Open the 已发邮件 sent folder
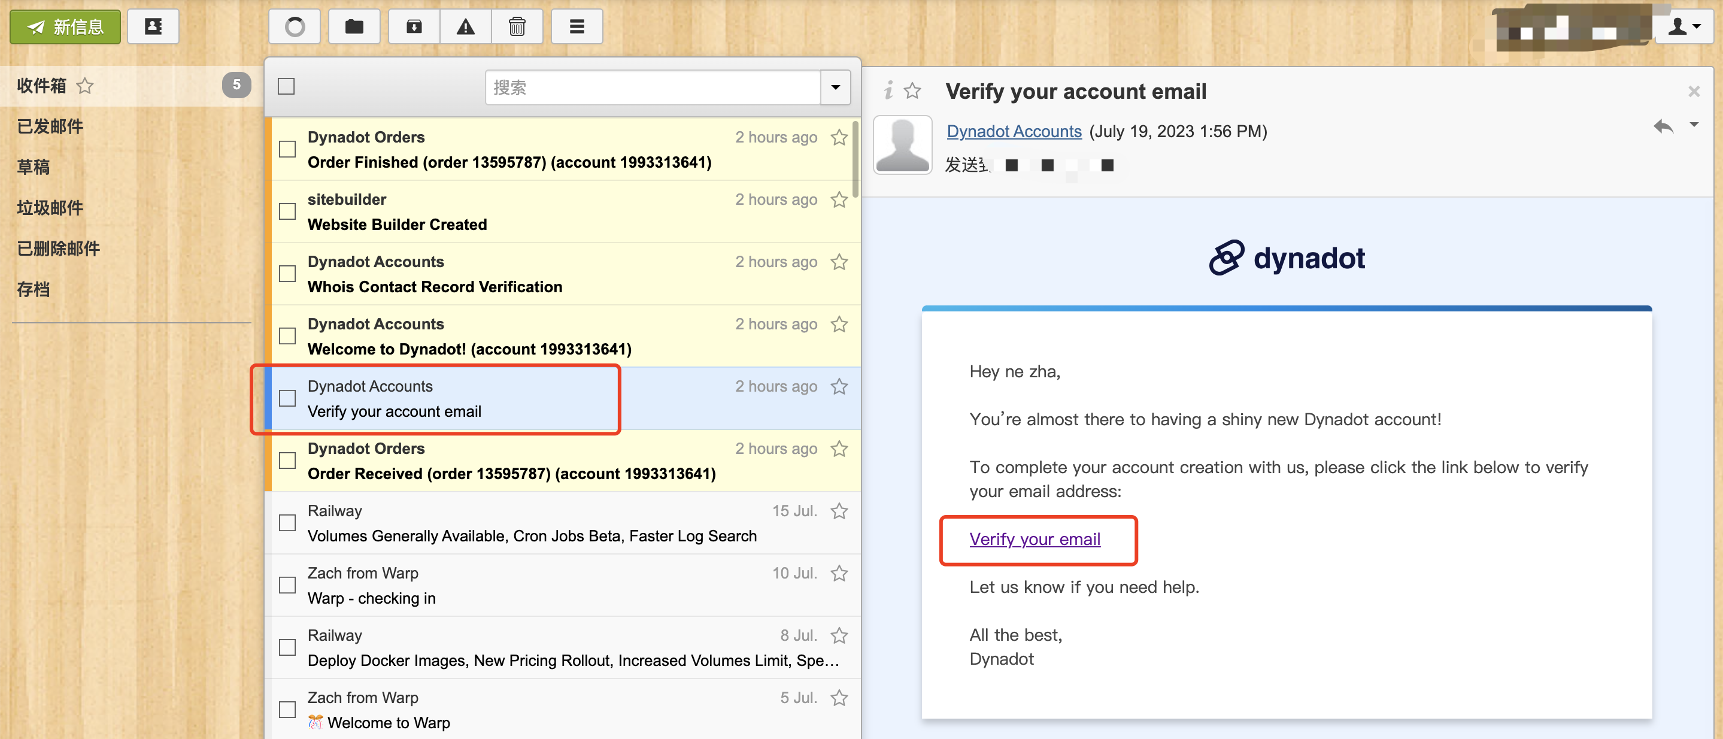The height and width of the screenshot is (739, 1723). coord(50,126)
